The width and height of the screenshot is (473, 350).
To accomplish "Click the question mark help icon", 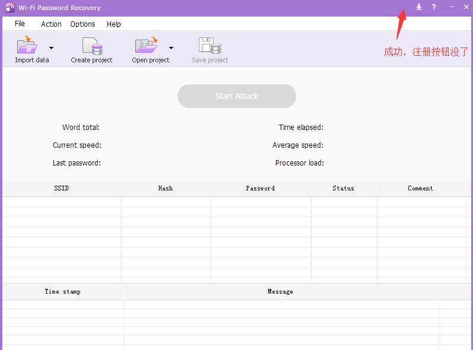I will coord(433,7).
